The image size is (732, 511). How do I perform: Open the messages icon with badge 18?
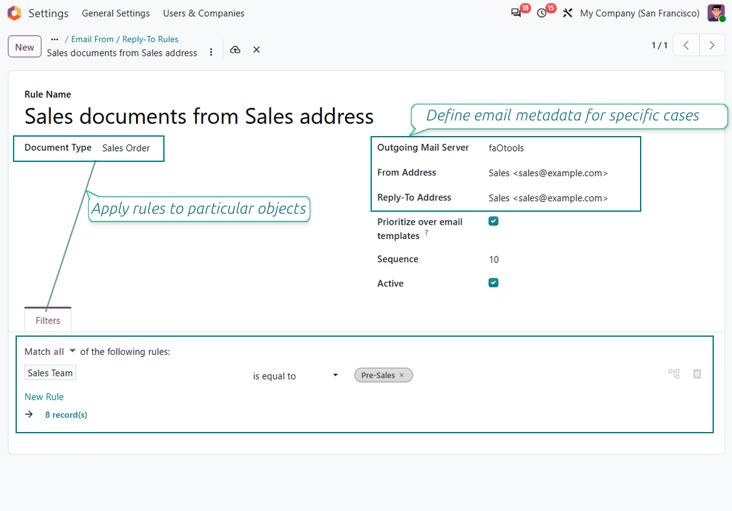tap(516, 13)
